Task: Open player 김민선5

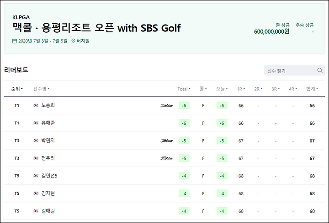Action: click(x=49, y=176)
